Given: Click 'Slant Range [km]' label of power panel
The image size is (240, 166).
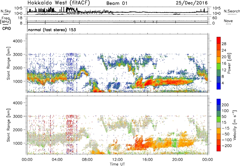Looking at the screenshot, I should pos(8,63).
